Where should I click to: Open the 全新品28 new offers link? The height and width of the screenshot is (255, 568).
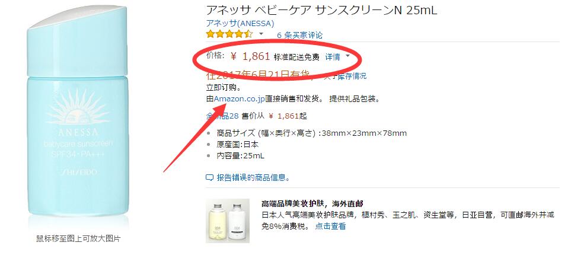(222, 116)
